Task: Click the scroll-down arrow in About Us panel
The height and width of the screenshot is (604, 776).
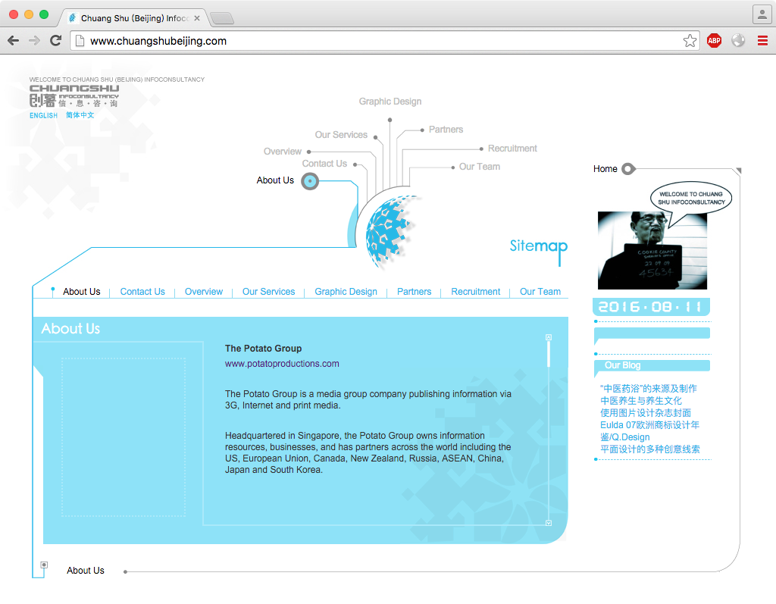Action: (x=549, y=522)
